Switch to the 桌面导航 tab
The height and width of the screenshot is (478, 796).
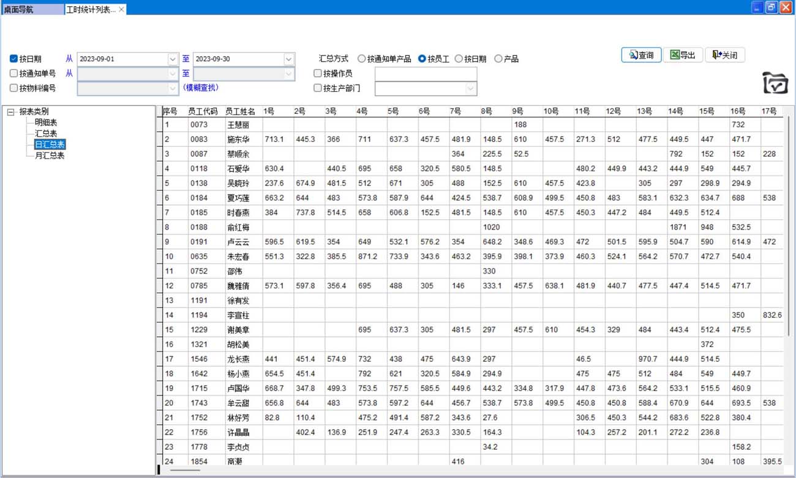pos(32,10)
